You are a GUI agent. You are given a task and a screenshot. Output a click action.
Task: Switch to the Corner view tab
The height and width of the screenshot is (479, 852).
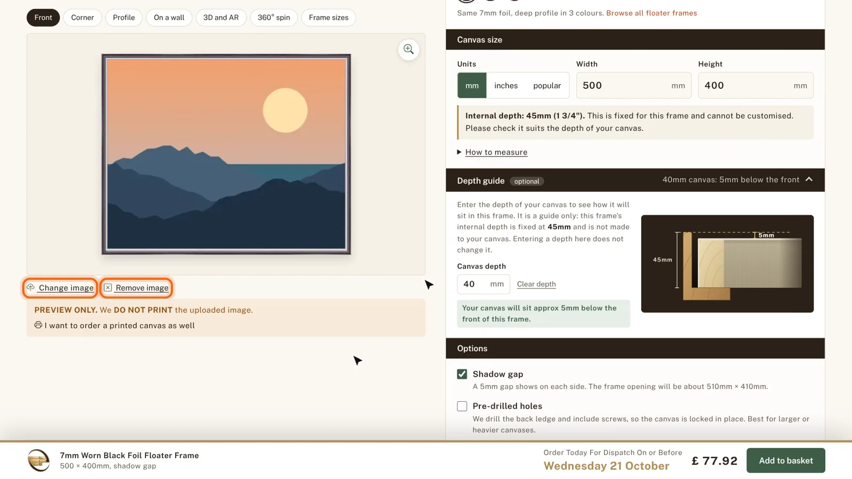coord(83,18)
